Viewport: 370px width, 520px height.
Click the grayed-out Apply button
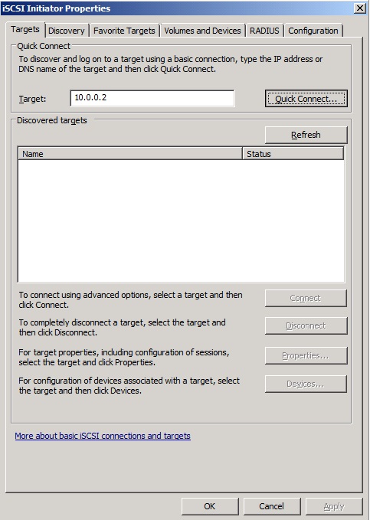pos(334,506)
